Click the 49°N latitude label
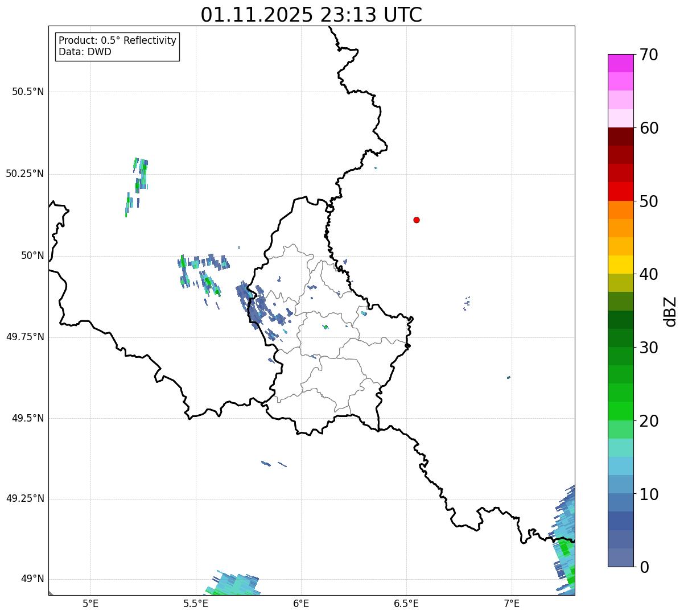Viewport: 684px width, 615px height. pyautogui.click(x=32, y=579)
